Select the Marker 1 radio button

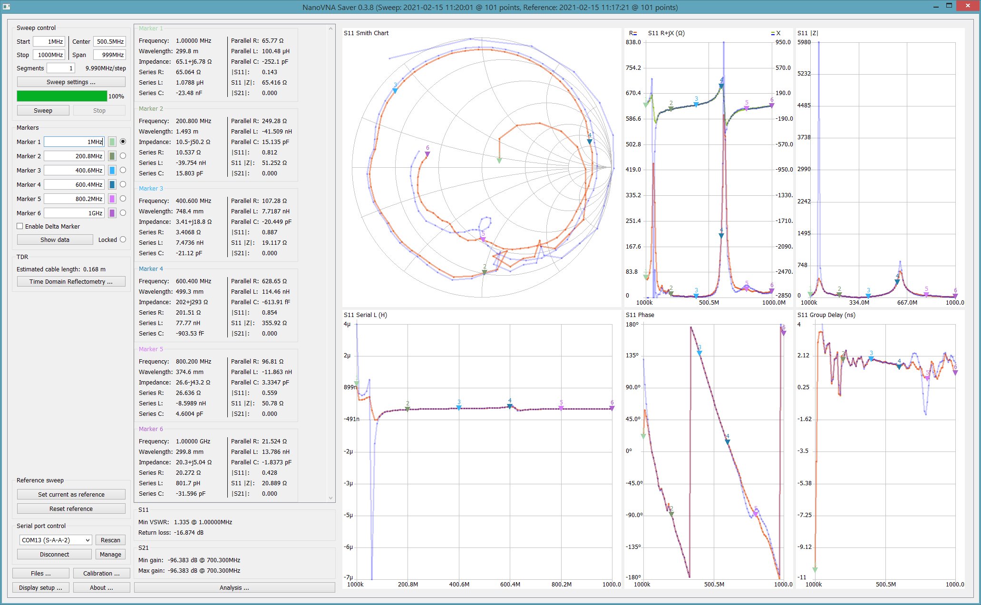click(x=123, y=142)
